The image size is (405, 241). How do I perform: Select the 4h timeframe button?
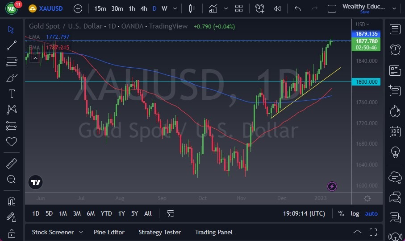[x=144, y=8]
